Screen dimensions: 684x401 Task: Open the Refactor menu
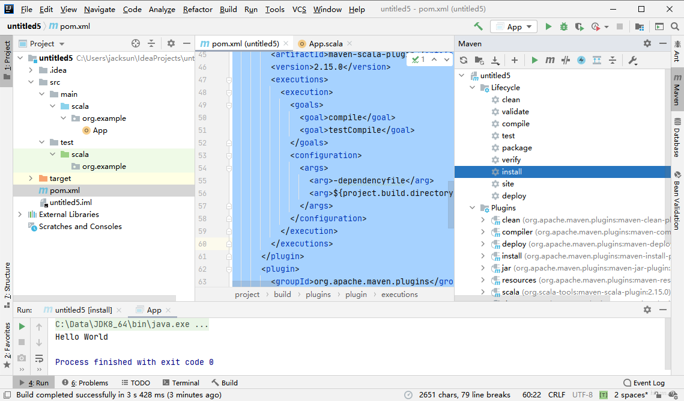tap(198, 9)
